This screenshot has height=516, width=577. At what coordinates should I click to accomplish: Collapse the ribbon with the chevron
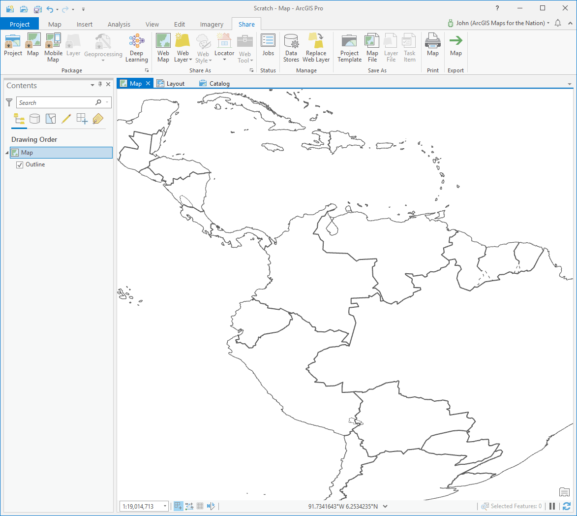pyautogui.click(x=571, y=23)
